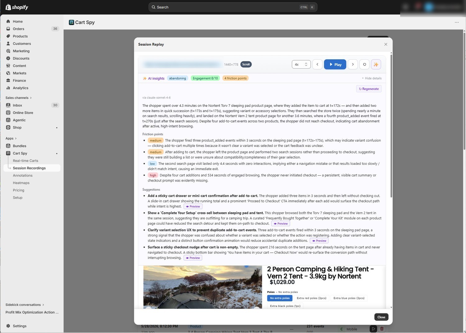Close the Session Replay dialog with X
The height and width of the screenshot is (333, 466).
tap(386, 44)
